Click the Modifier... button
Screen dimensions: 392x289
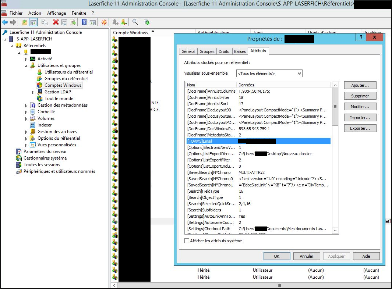point(360,107)
